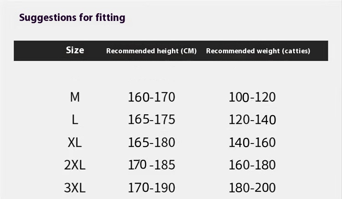
Task: Click the 100-120 weight value
Action: pos(252,97)
